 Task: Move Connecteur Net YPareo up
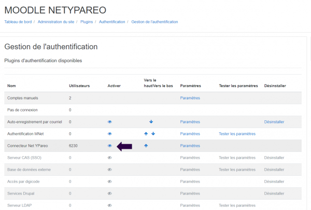point(146,146)
